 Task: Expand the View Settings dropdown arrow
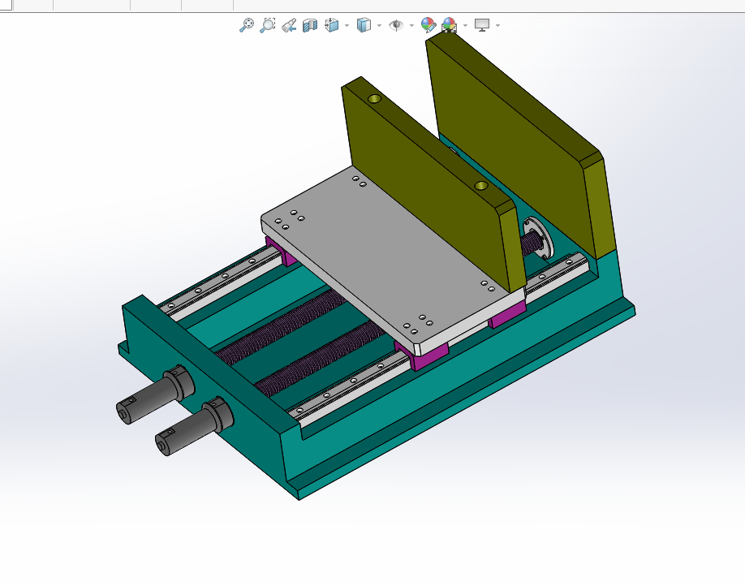(x=497, y=25)
